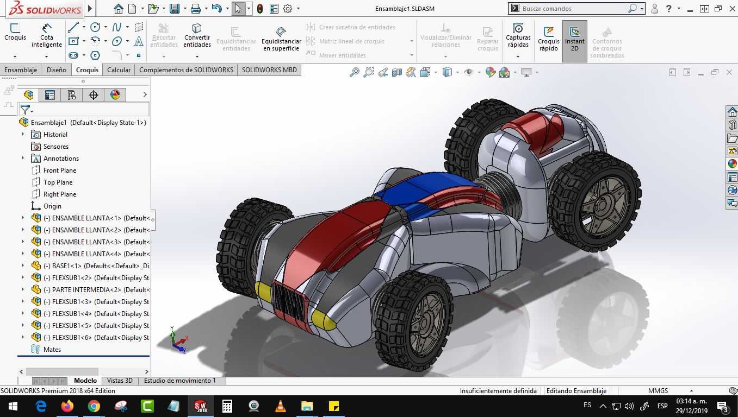This screenshot has height=417, width=738.
Task: Toggle Croquis rápido mode
Action: tap(548, 39)
